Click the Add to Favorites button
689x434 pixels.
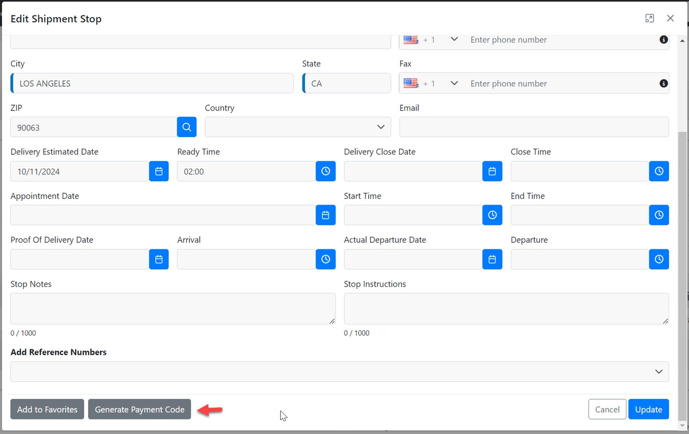(x=47, y=409)
